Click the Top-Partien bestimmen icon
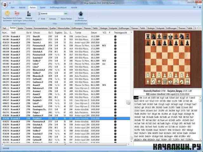 point(7,13)
